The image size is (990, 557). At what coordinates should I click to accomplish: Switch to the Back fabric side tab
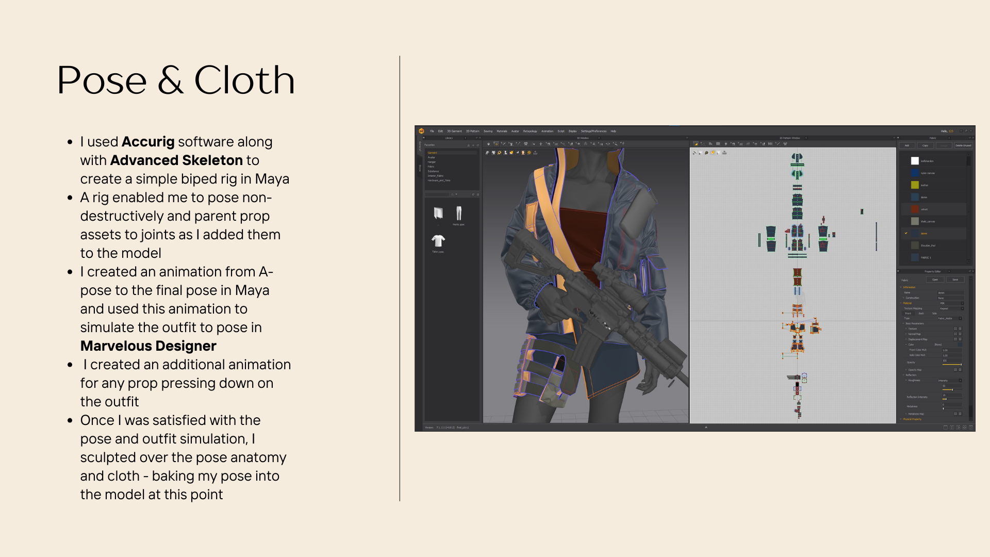pyautogui.click(x=921, y=313)
